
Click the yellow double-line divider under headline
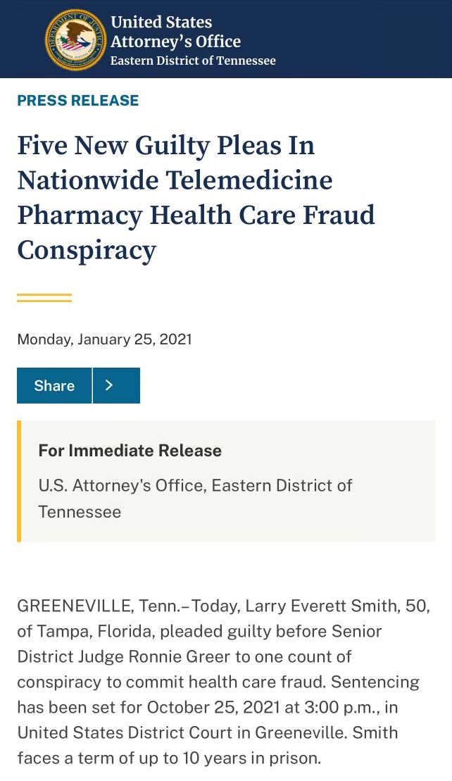(44, 298)
